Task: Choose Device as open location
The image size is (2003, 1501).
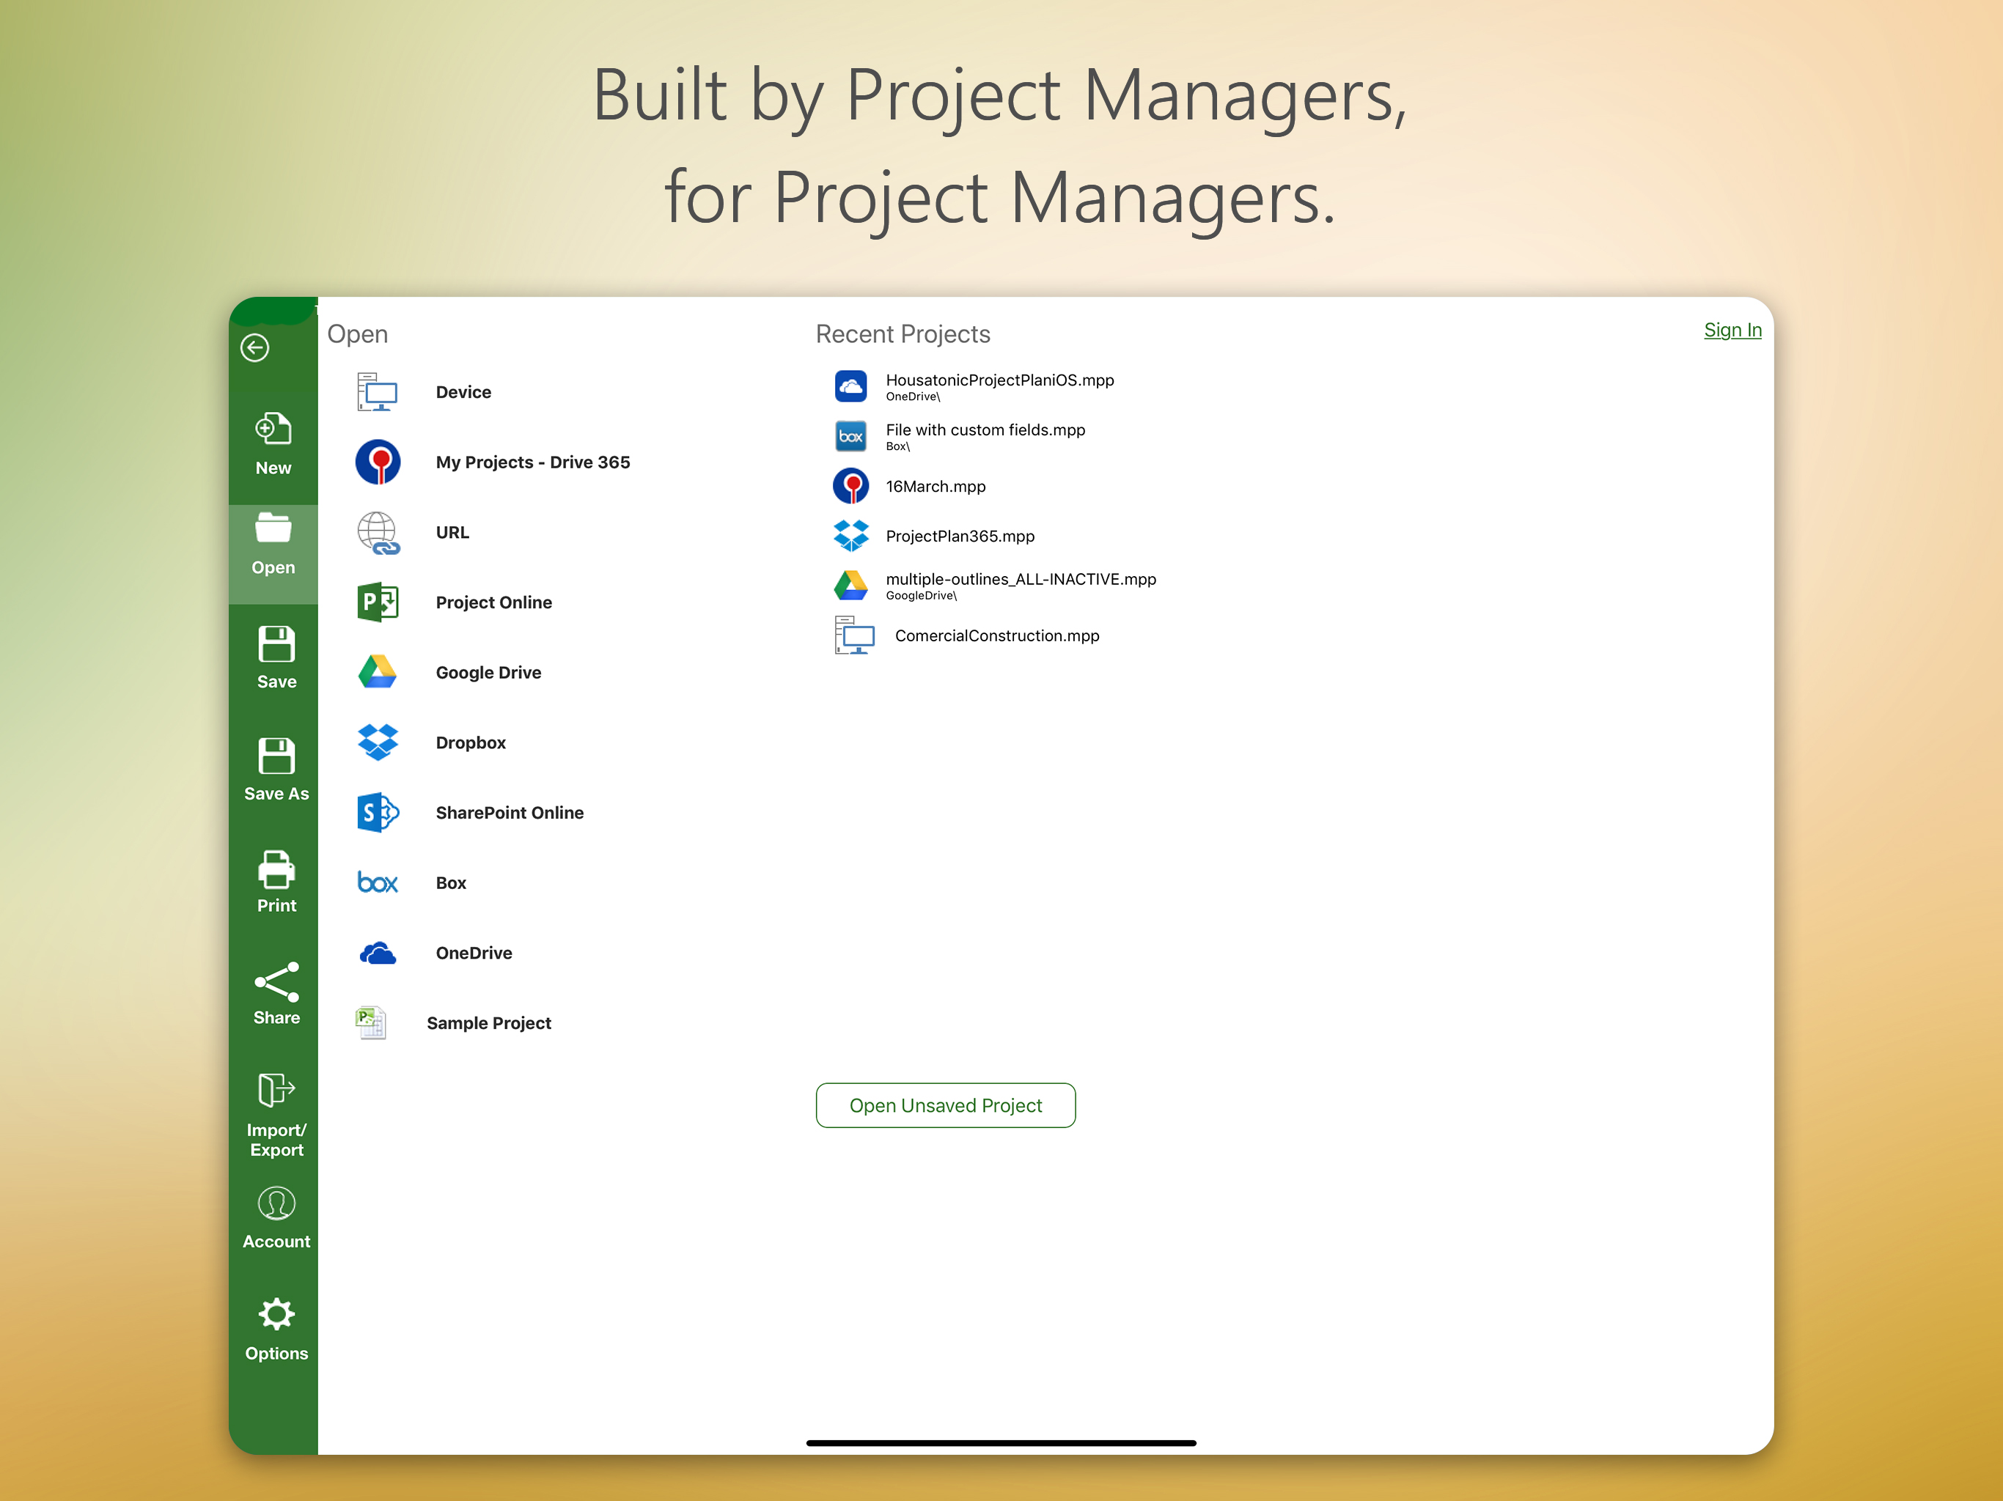Action: pyautogui.click(x=463, y=392)
